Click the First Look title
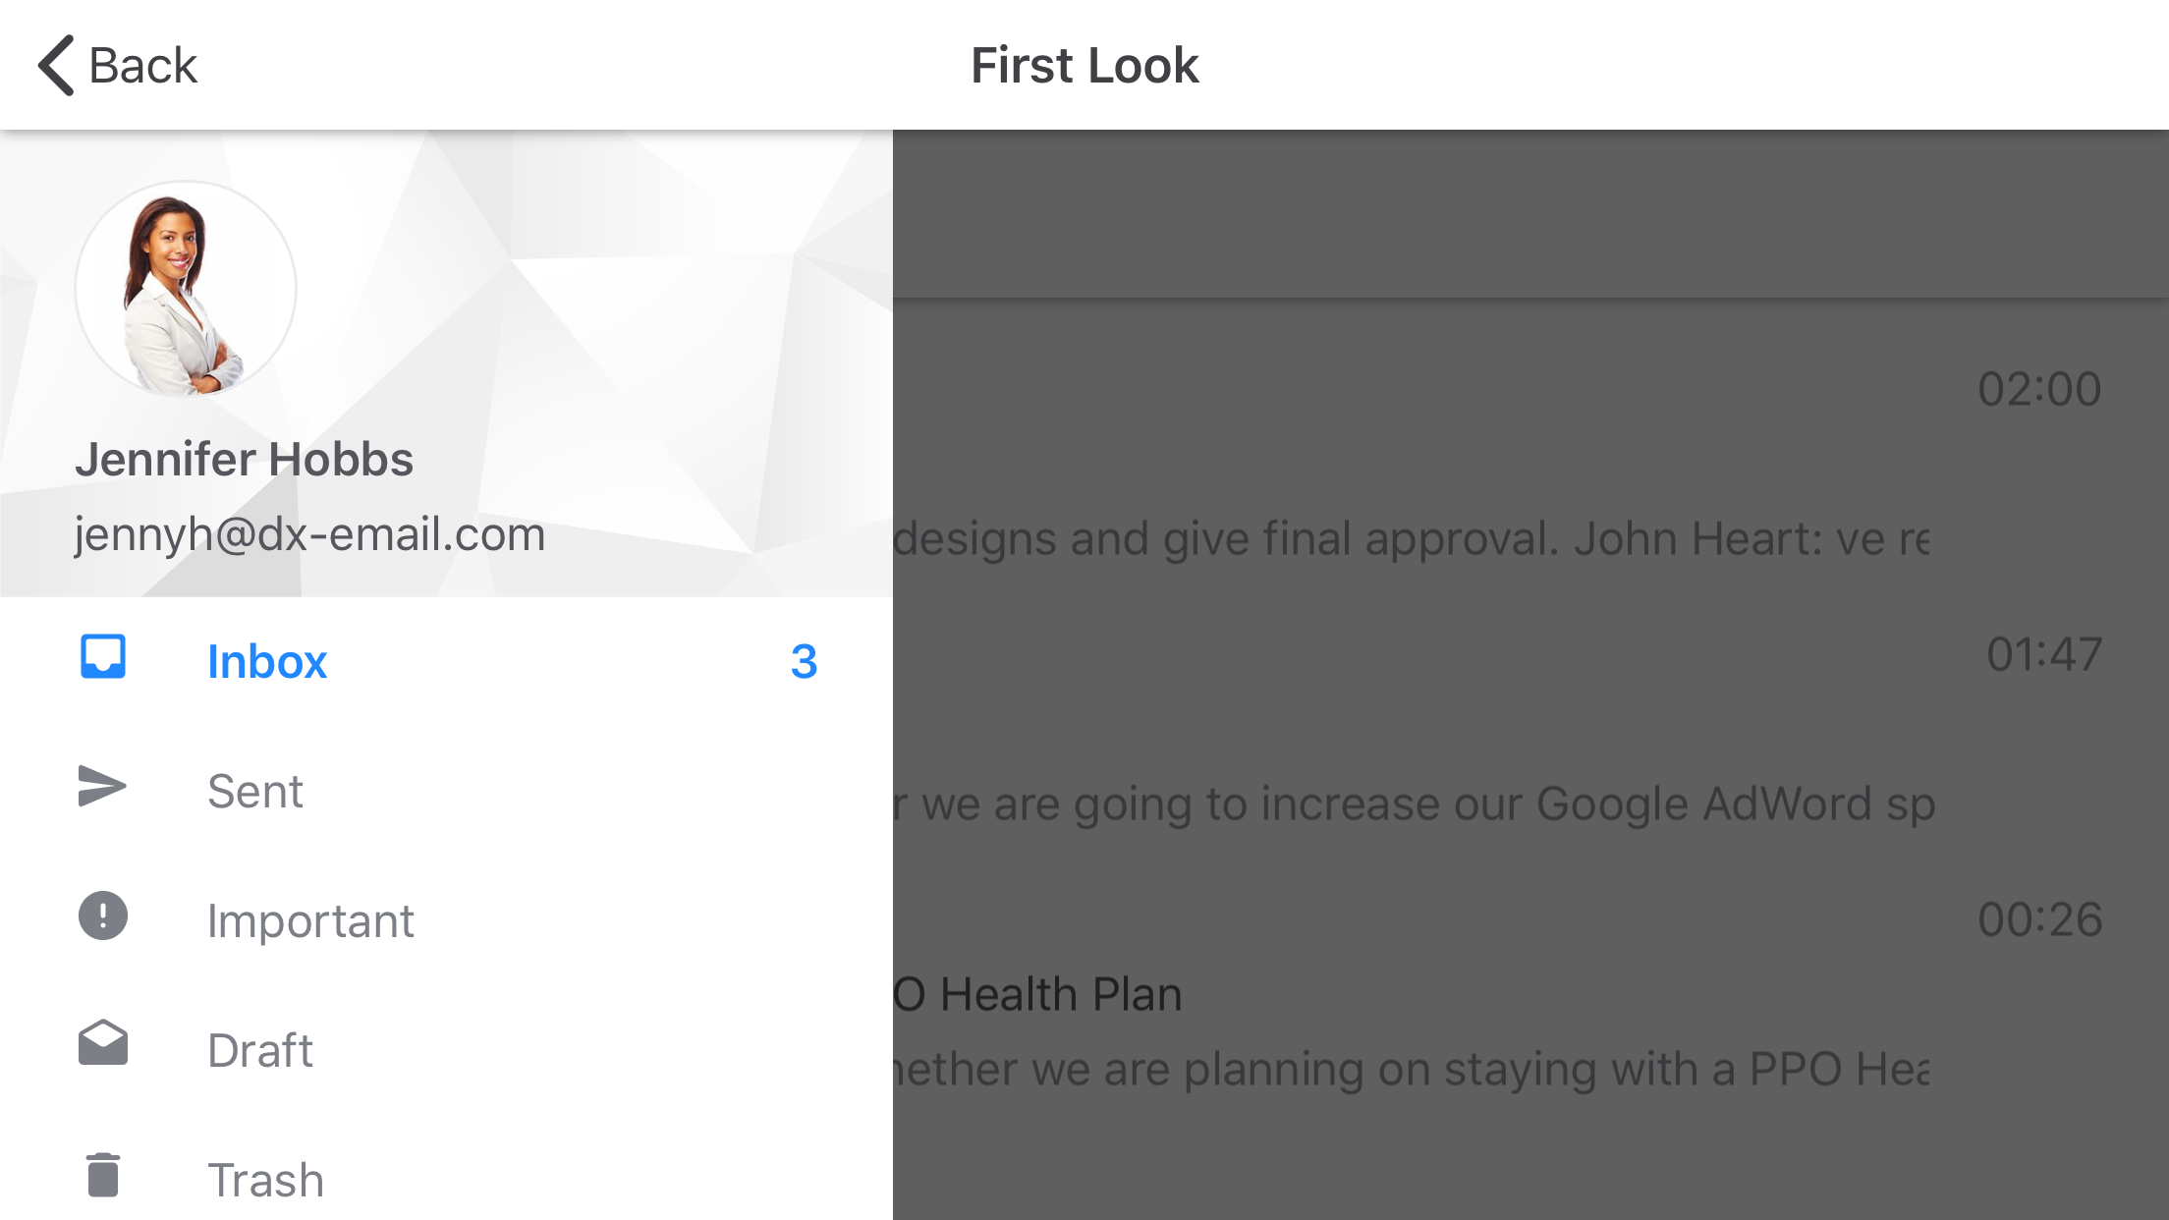Image resolution: width=2169 pixels, height=1220 pixels. coord(1084,66)
